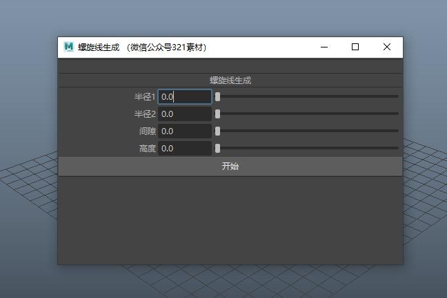Grab the 半径1 slider handle
This screenshot has height=298, width=447.
218,97
